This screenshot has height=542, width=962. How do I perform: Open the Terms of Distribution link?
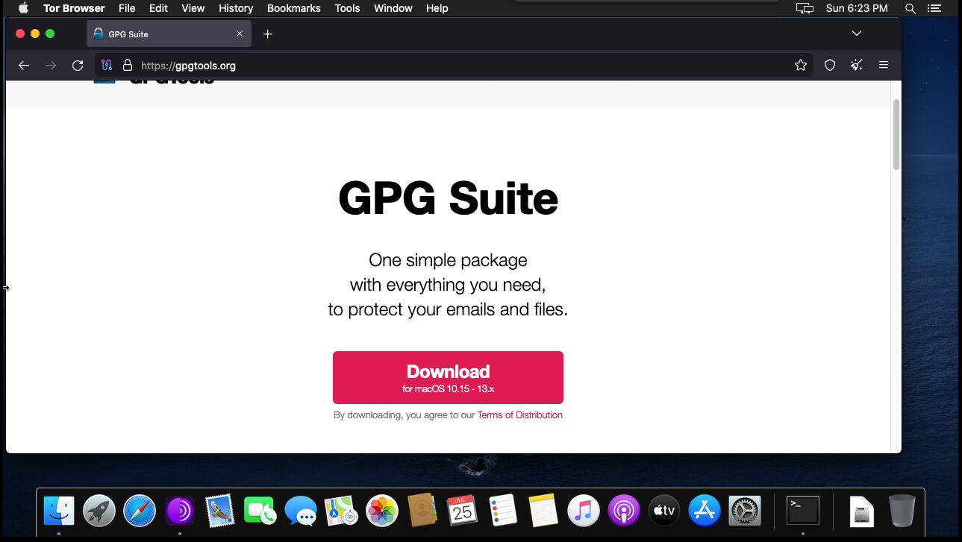[519, 415]
